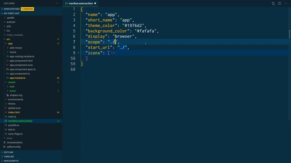Expand the theme folder
Screen dimensions: 291x163
tap(11, 104)
